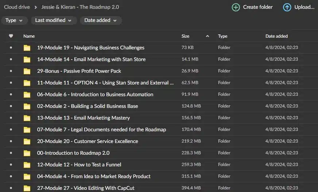
Task: Open 19-Module 19 - Navigating Business Challenges
Action: 91,48
